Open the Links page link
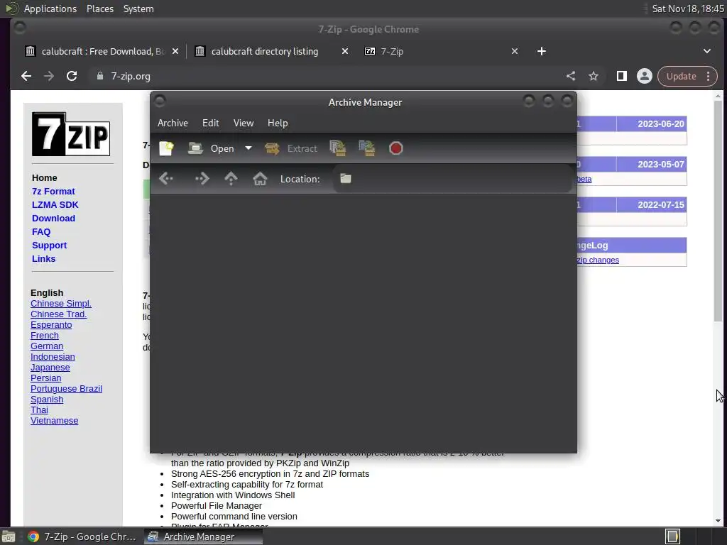 [x=43, y=258]
